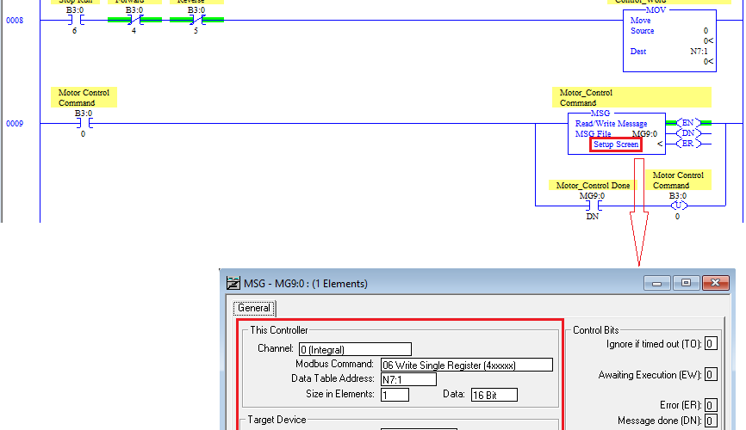
Task: Minimize the MSG - MG9:0 dialog
Action: (657, 283)
